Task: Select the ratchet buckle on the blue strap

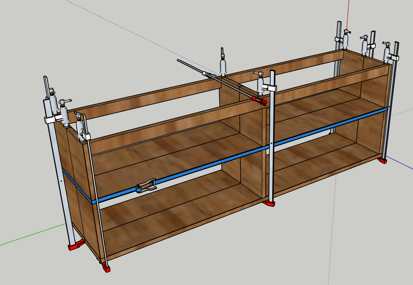Action: (146, 185)
